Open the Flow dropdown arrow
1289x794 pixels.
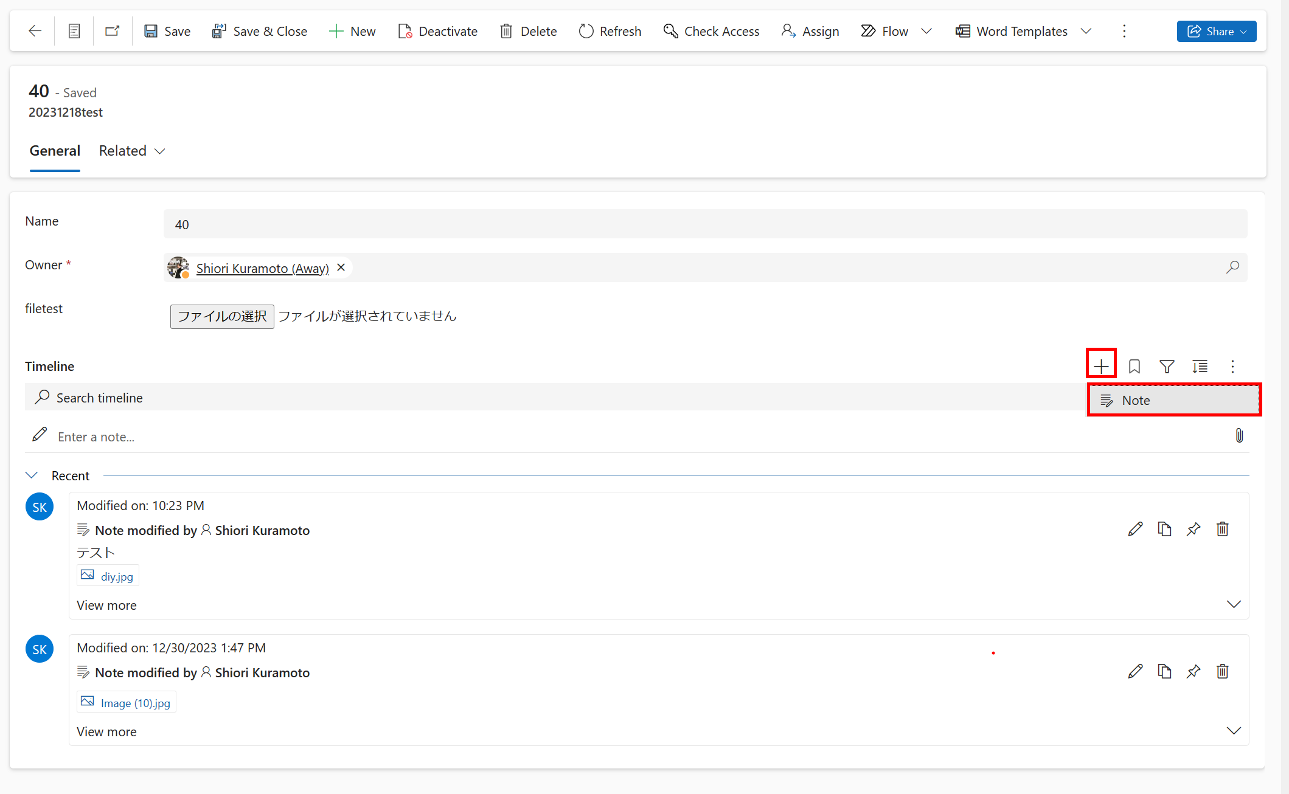click(x=926, y=31)
